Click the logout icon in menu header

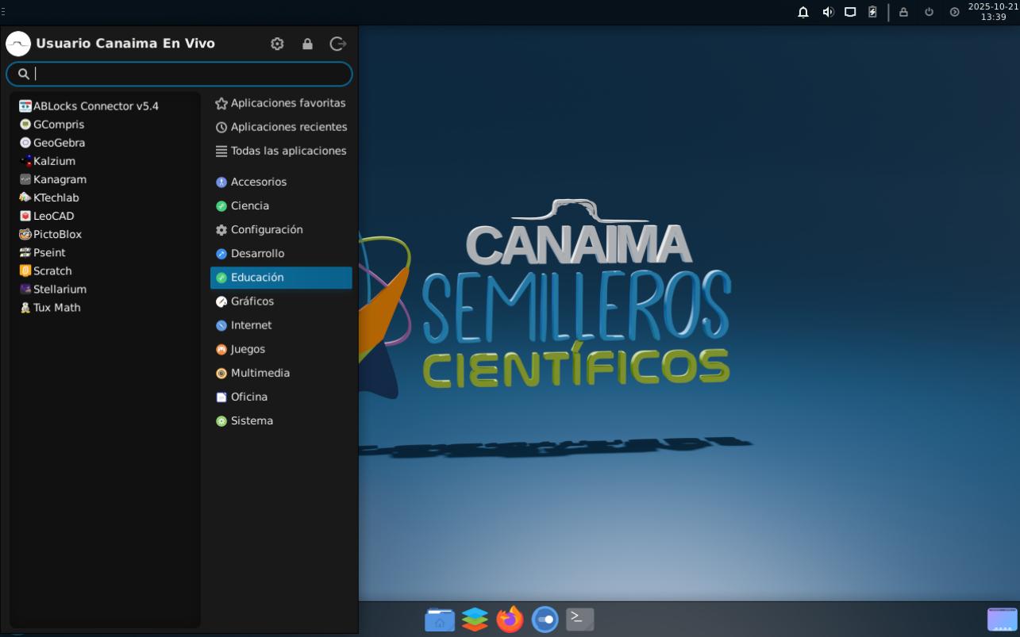point(338,44)
